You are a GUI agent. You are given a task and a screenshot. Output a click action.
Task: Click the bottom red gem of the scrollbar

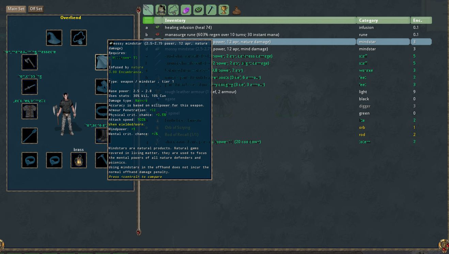(x=138, y=232)
